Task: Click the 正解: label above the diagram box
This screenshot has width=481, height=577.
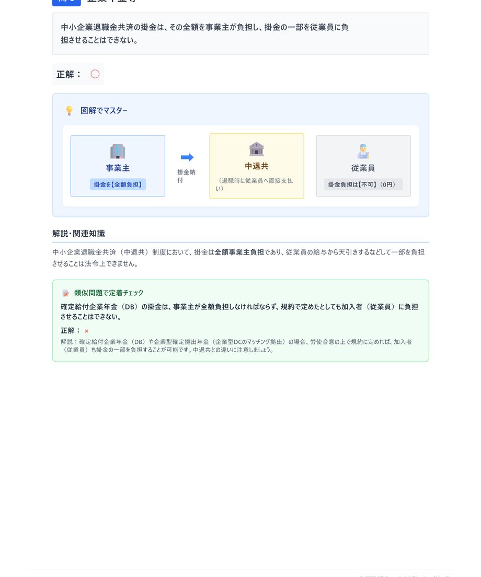Action: pos(69,74)
